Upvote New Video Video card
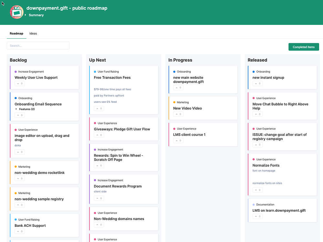Image resolution: width=323 pixels, height=242 pixels. [178, 114]
